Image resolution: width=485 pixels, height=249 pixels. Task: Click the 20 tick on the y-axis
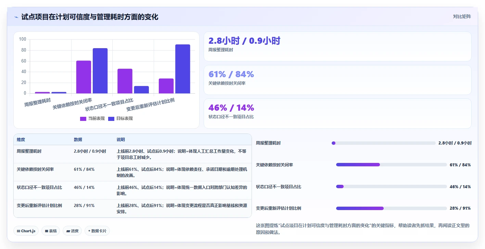(24, 82)
